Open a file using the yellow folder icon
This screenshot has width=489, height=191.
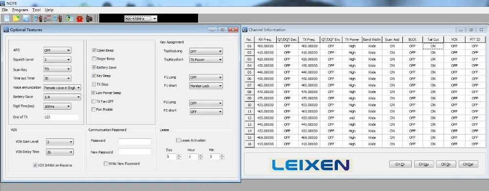click(16, 19)
